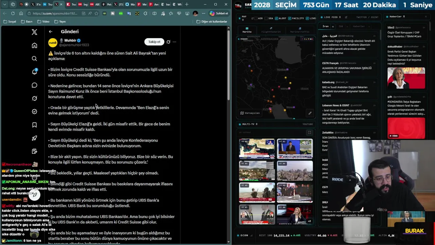This screenshot has width=435, height=245.
Task: Open the browser extensions puzzle icon
Action: click(145, 13)
